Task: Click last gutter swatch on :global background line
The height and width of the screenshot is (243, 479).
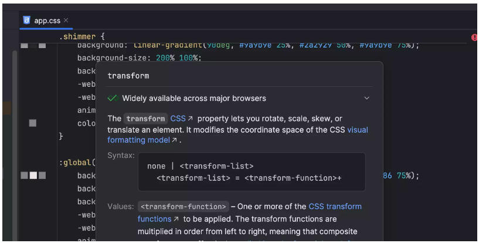Action: 42,176
